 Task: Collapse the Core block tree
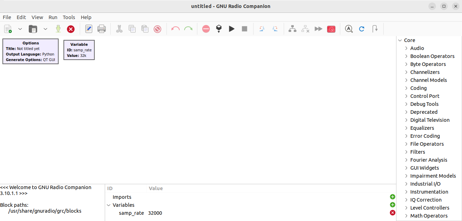(400, 40)
